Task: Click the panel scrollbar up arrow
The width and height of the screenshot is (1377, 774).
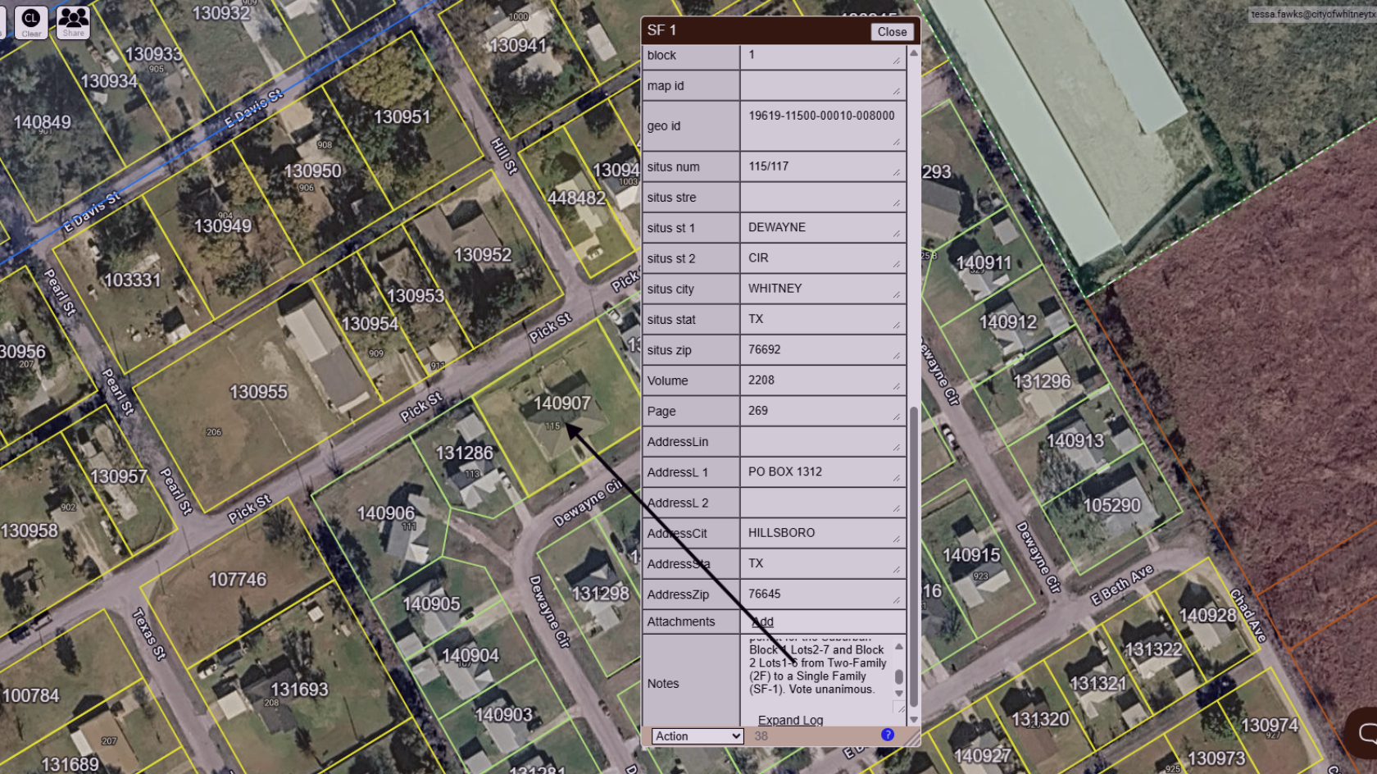Action: pyautogui.click(x=913, y=52)
